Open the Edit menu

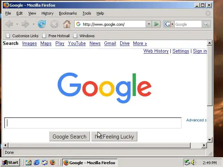click(x=20, y=13)
